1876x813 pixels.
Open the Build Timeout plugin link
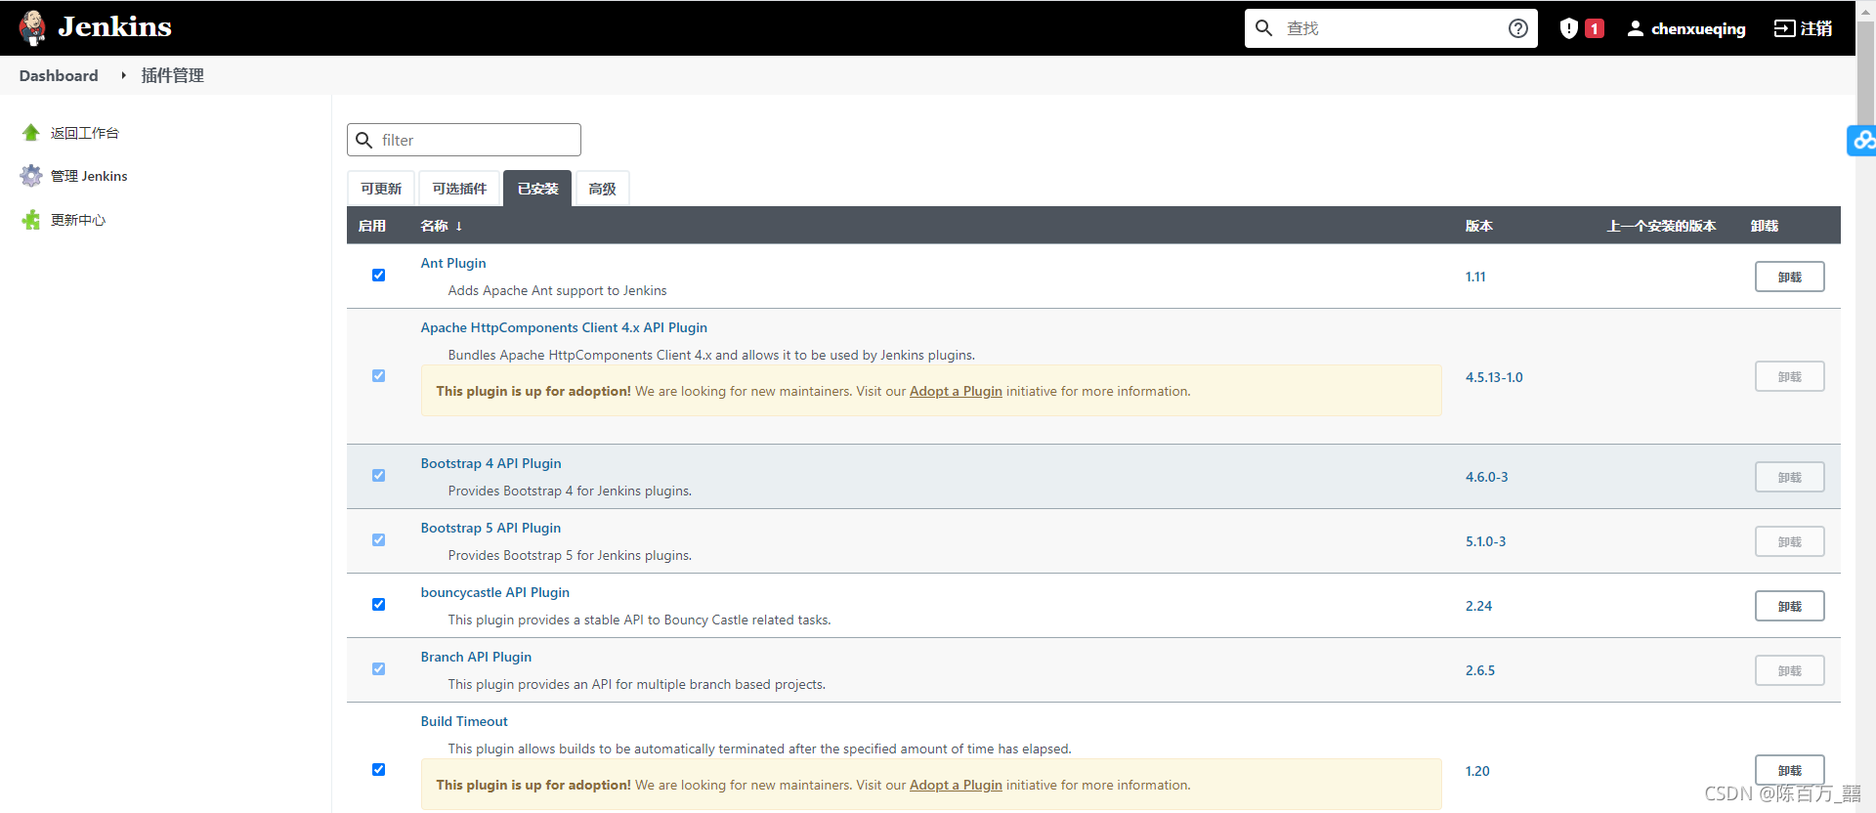pyautogui.click(x=464, y=721)
